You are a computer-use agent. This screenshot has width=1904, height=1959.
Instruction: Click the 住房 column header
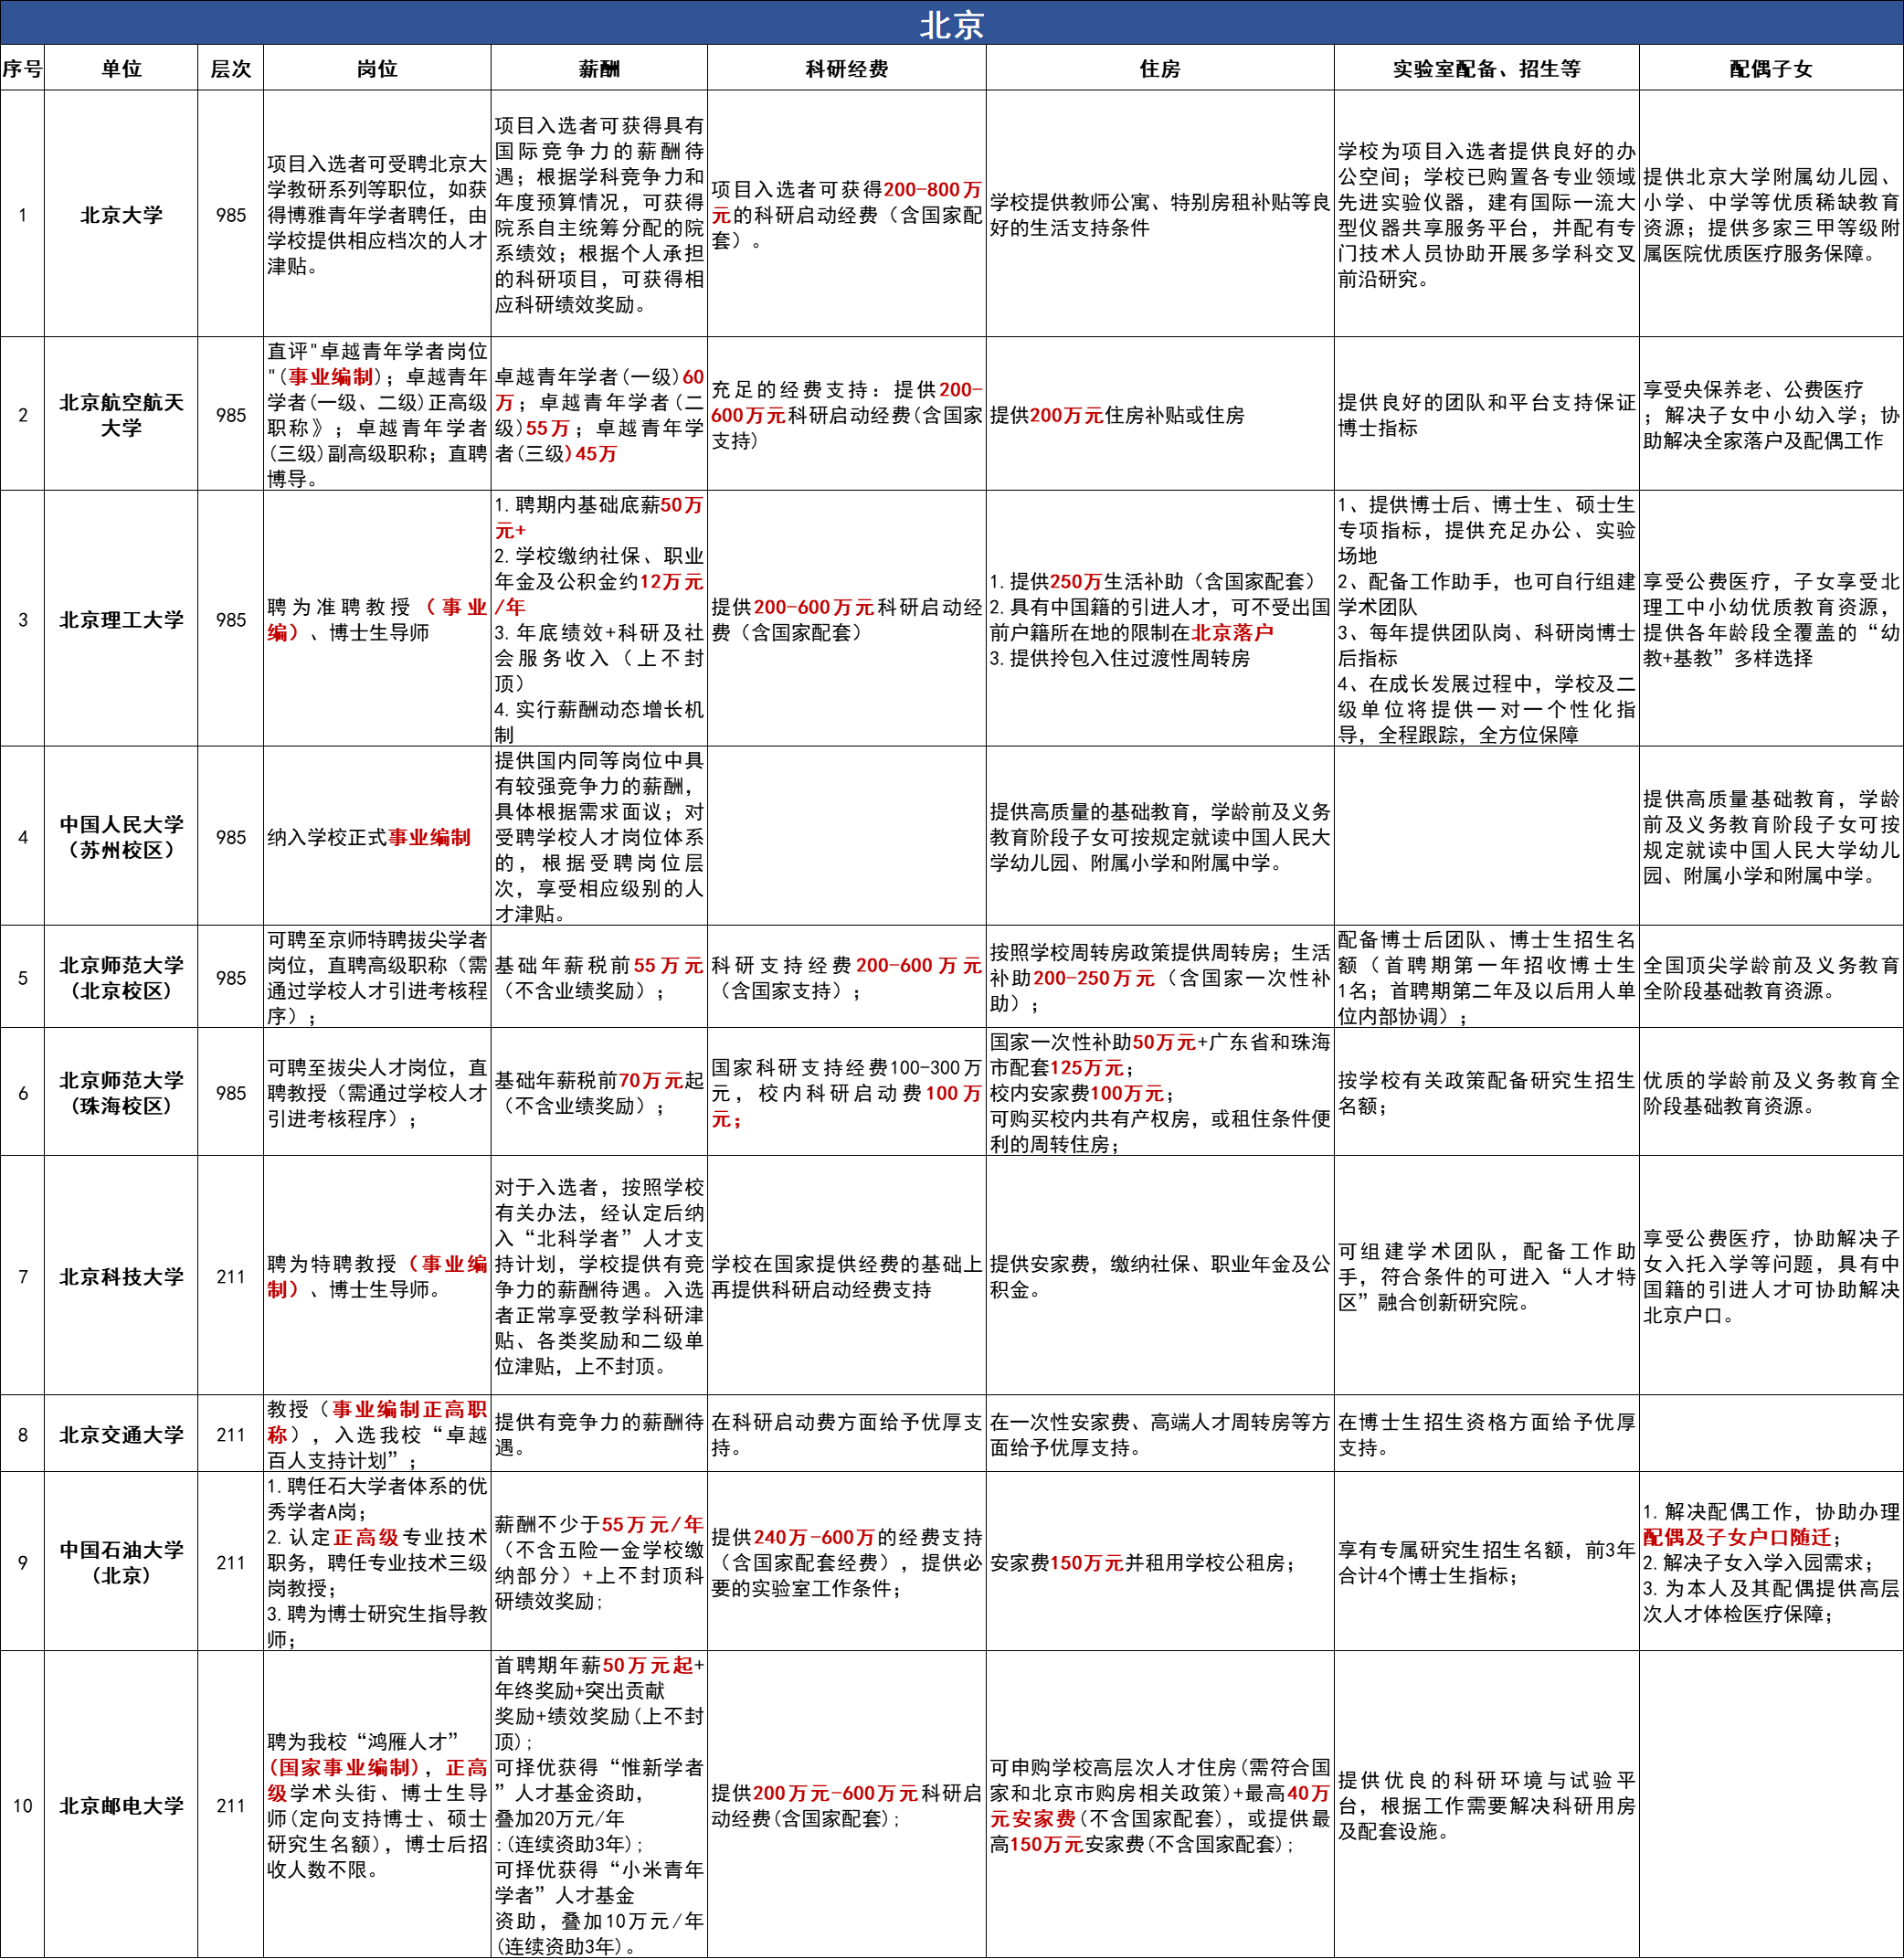[1159, 69]
